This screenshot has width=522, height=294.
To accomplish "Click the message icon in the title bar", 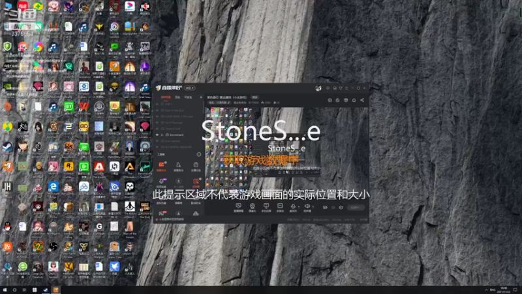I will click(328, 88).
